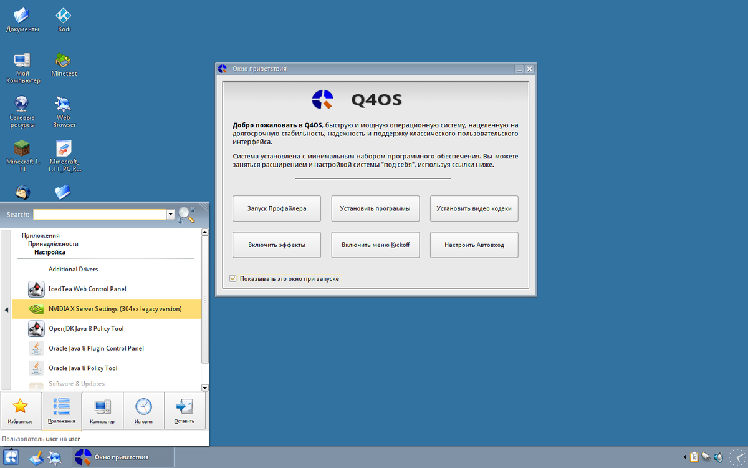Click the show desktop pencil icon in taskbar

click(36, 458)
